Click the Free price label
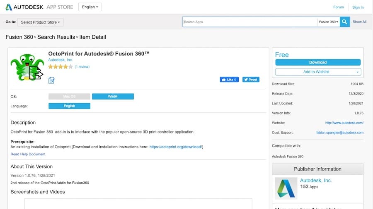The height and width of the screenshot is (209, 373). 282,55
